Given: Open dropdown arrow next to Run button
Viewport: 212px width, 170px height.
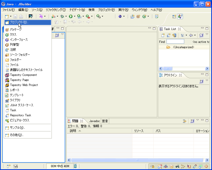Looking at the screenshot, I should pyautogui.click(x=75, y=16).
